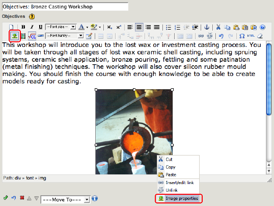Open the equation editor
The image size is (274, 206).
coord(32,36)
